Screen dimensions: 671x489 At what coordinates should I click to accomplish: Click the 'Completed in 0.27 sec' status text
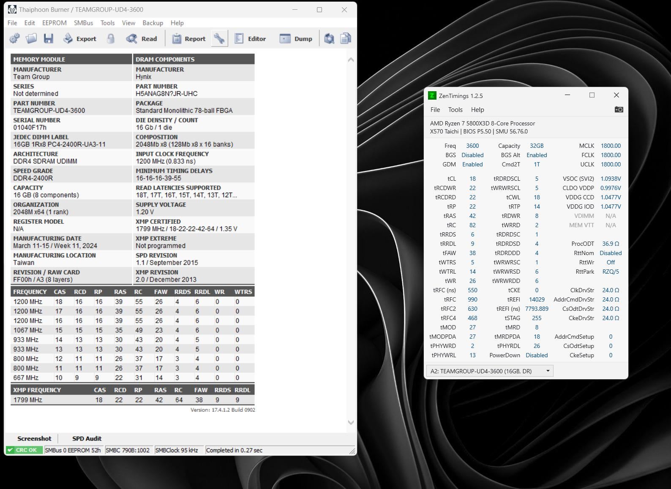tap(234, 450)
